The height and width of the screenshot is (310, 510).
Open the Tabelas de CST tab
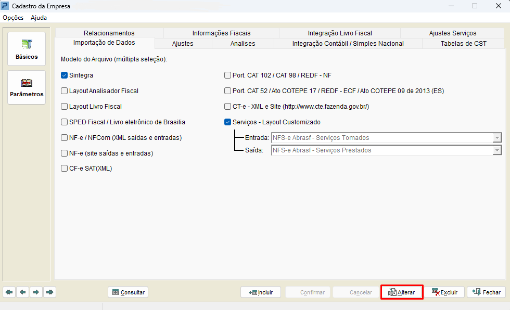[464, 44]
